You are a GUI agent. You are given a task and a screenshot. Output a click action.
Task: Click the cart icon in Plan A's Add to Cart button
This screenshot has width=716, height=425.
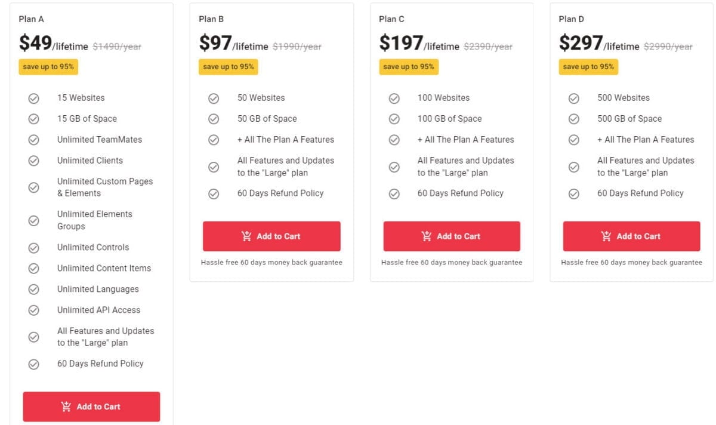pos(66,406)
